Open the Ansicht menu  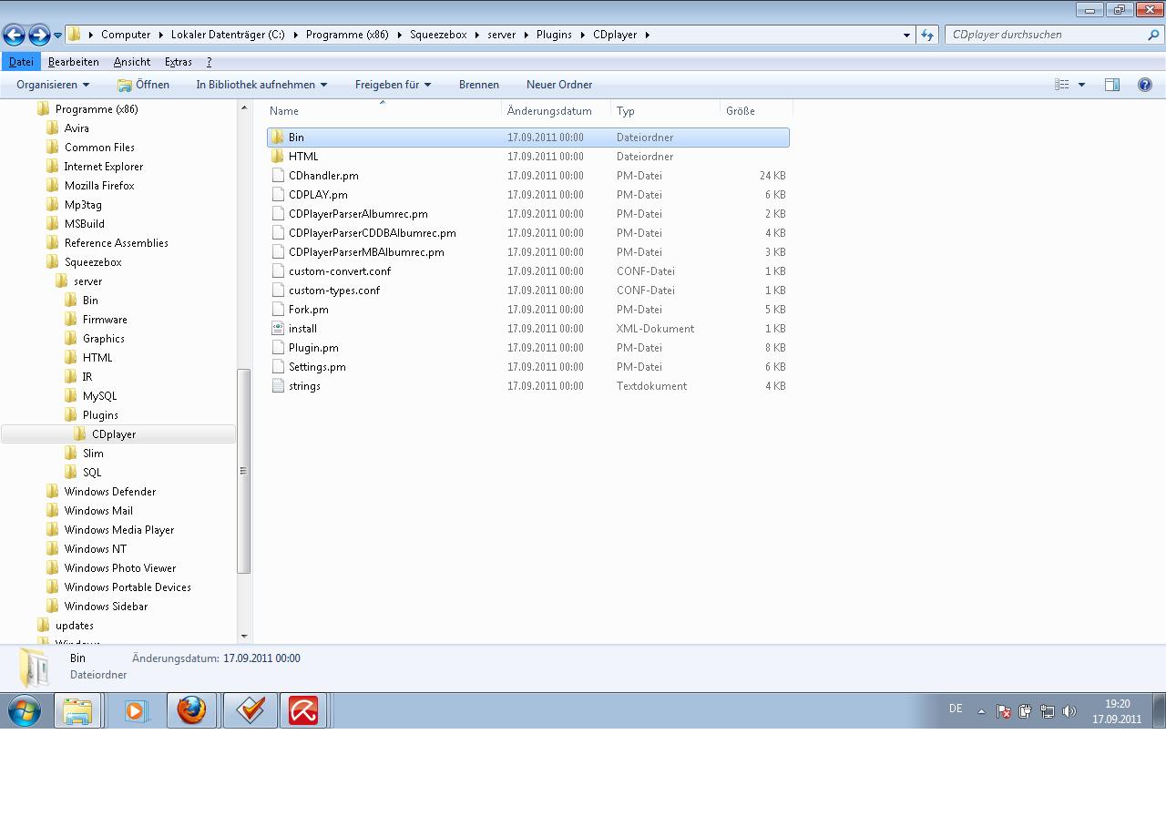132,62
